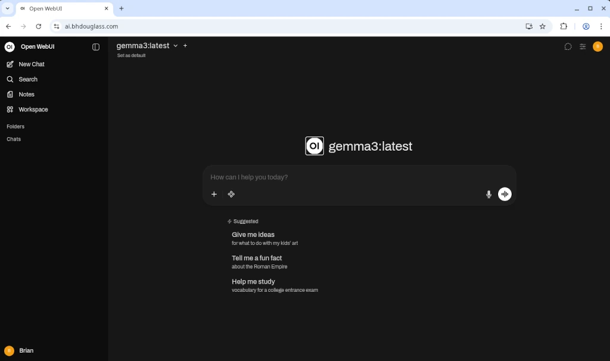Open the tab search dropdown arrow
This screenshot has width=610, height=361.
[x=7, y=8]
